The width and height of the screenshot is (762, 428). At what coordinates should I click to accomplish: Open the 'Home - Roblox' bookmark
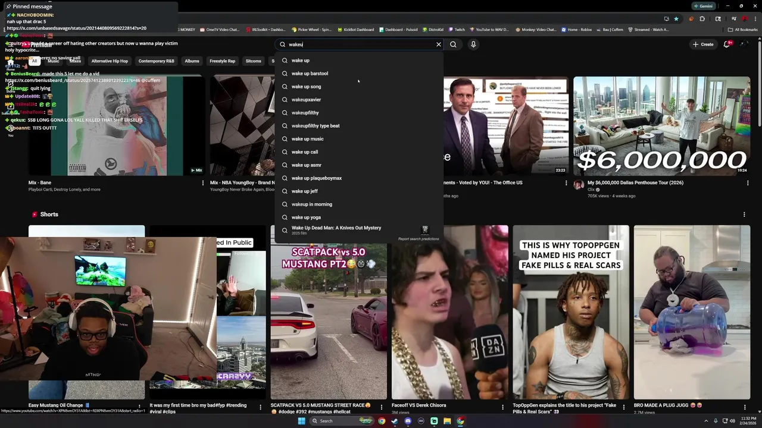point(576,30)
